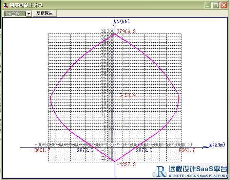Screen dimensions: 230x180
Task: Click the -4827.8 minimum value label
Action: (126, 164)
